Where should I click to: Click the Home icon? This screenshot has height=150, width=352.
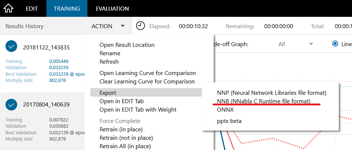[x=8, y=8]
